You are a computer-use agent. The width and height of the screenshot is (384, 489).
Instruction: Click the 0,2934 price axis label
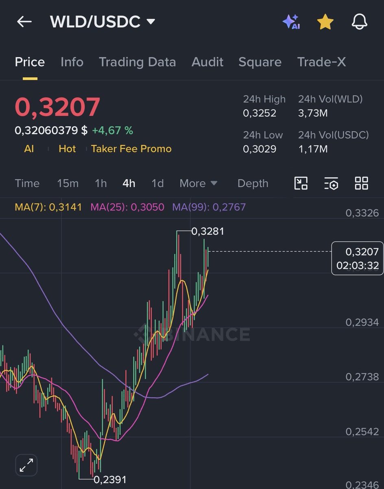[362, 322]
